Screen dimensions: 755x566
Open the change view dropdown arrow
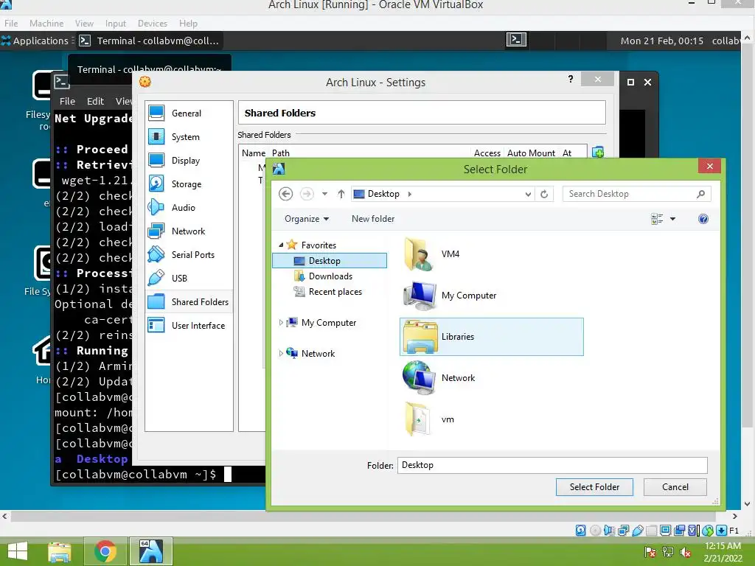coord(672,219)
